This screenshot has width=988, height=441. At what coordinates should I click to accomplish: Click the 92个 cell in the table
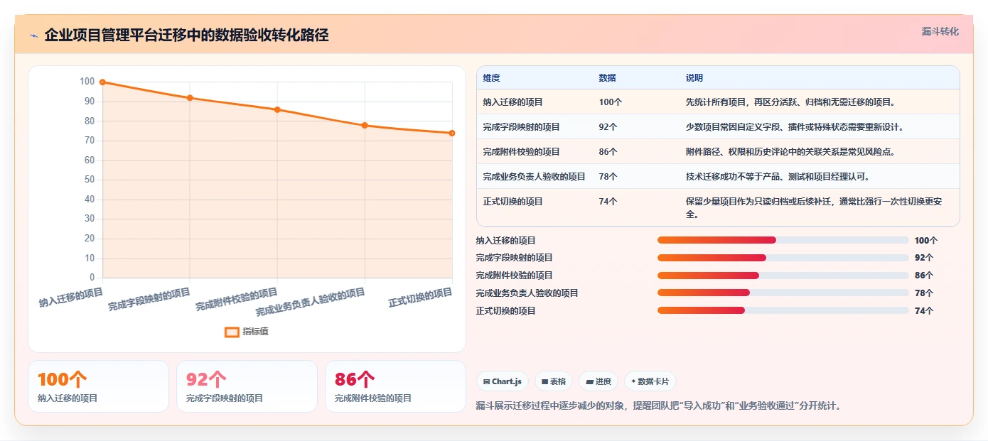[608, 127]
